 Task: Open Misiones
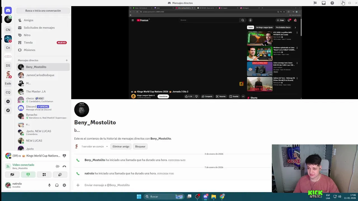pos(43,50)
